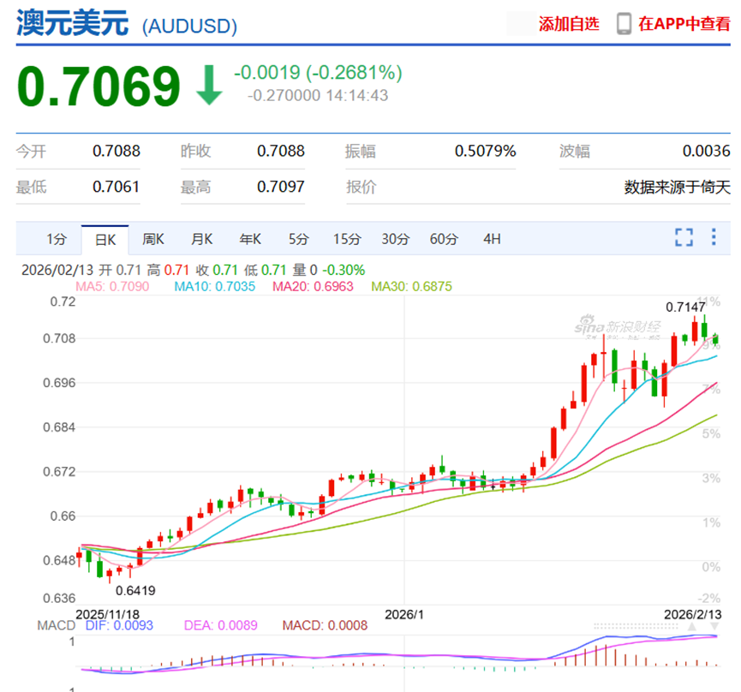Select the 60分 chart interval tab

point(444,239)
